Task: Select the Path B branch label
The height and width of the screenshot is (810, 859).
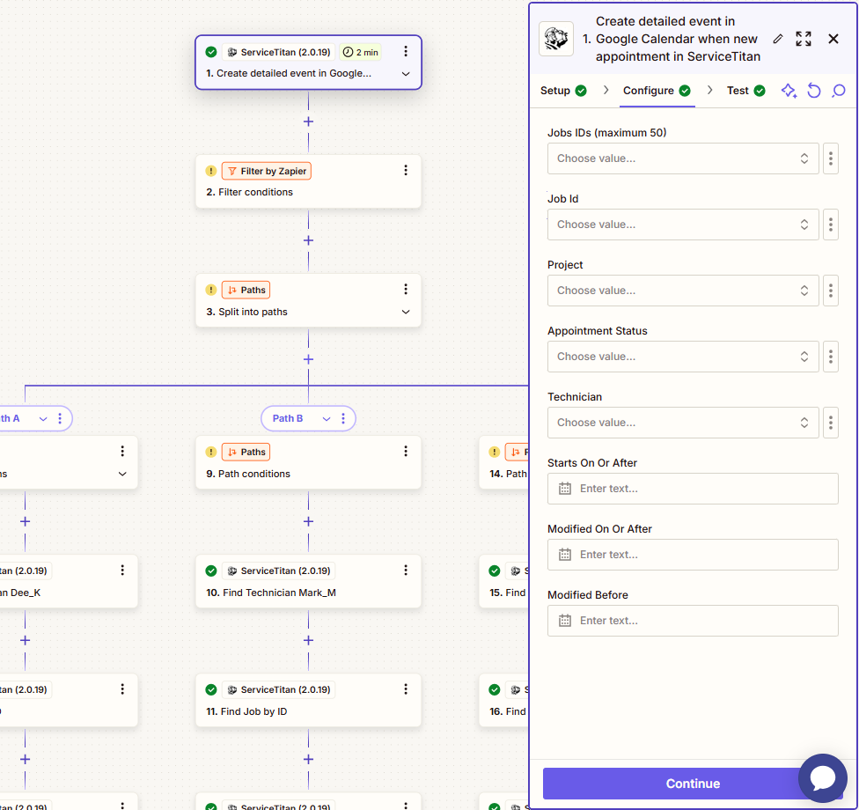Action: pyautogui.click(x=288, y=419)
